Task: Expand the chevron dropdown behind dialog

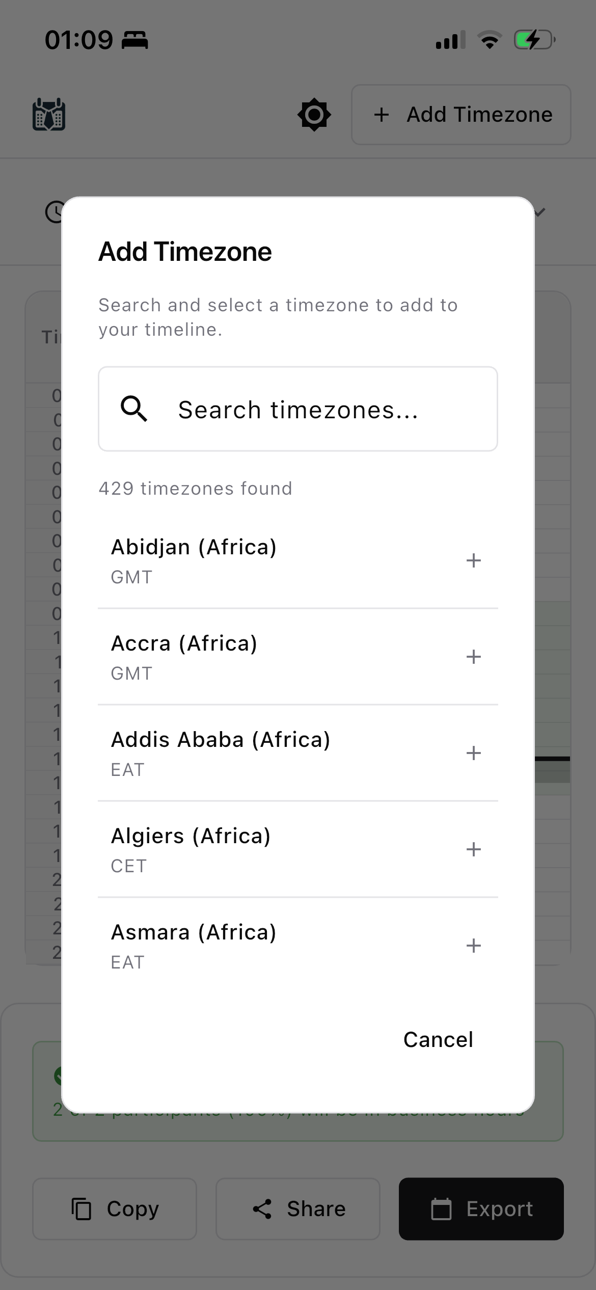Action: (540, 212)
